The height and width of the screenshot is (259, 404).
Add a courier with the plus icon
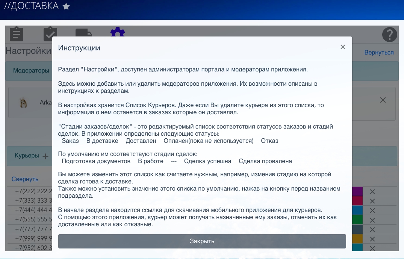(45, 156)
